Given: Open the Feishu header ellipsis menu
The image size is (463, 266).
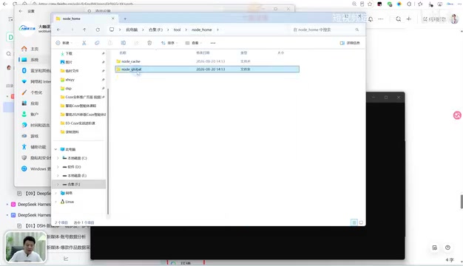Looking at the screenshot, I should (381, 19).
